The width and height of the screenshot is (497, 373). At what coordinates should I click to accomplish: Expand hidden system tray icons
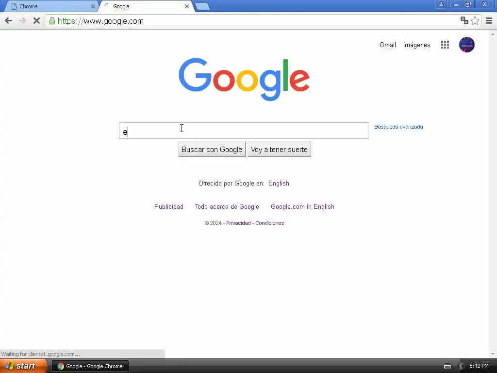tap(461, 366)
